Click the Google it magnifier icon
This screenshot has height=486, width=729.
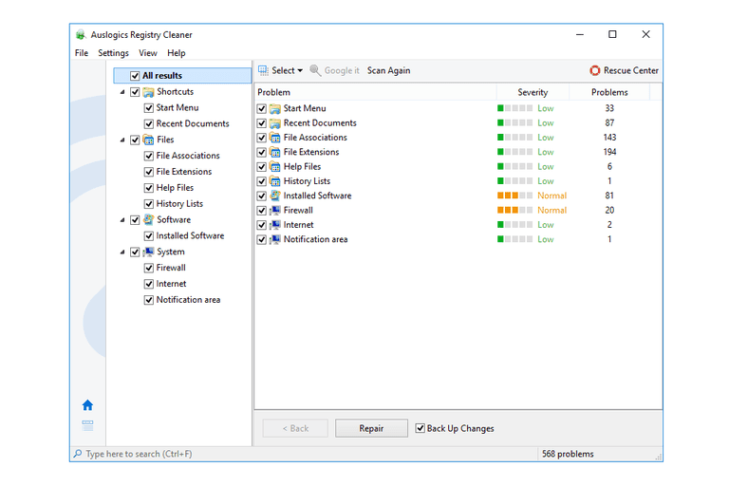315,70
